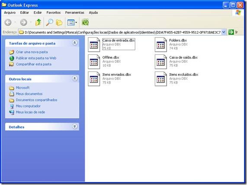This screenshot has width=247, height=185.
Task: Select the Folders.dbx file icon
Action: [x=161, y=44]
